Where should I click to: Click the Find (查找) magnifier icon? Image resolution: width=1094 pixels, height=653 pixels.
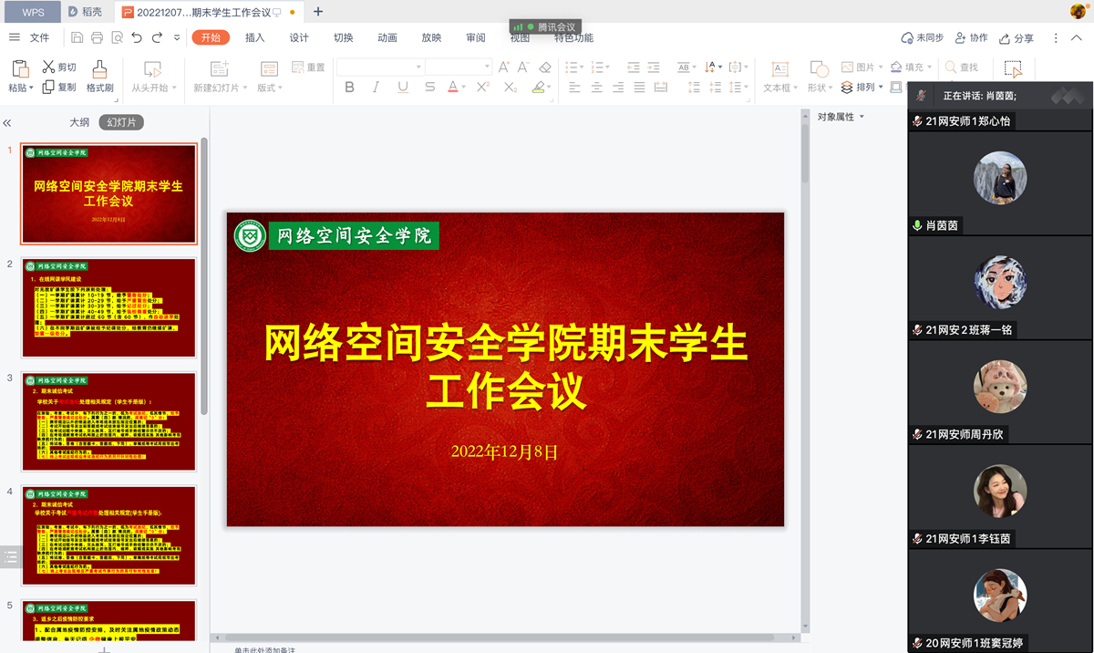[x=951, y=67]
